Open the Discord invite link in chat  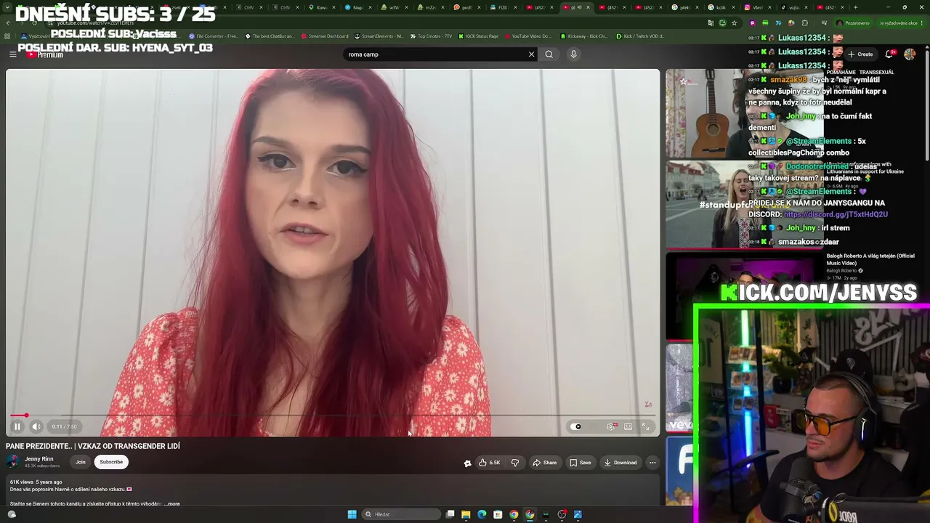point(836,214)
